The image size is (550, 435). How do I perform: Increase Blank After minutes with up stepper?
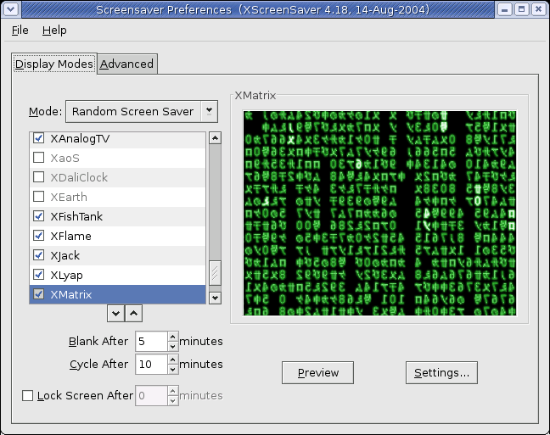173,337
